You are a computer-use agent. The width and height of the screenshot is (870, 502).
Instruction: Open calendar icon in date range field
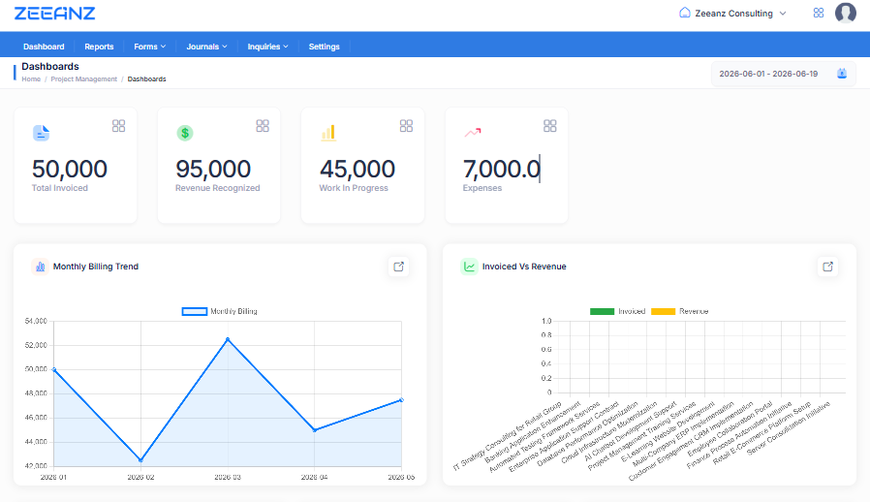[x=841, y=74]
